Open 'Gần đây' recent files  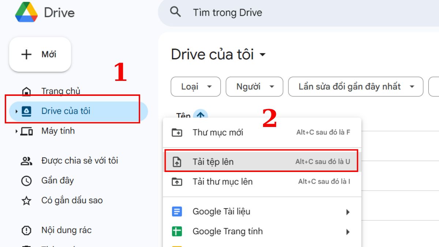tap(57, 180)
